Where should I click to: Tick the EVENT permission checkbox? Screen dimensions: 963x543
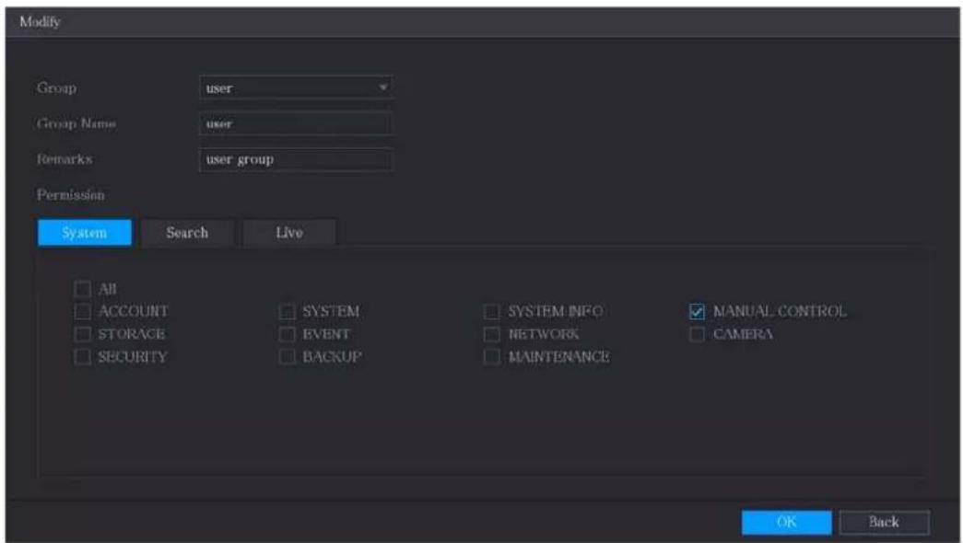coord(288,334)
